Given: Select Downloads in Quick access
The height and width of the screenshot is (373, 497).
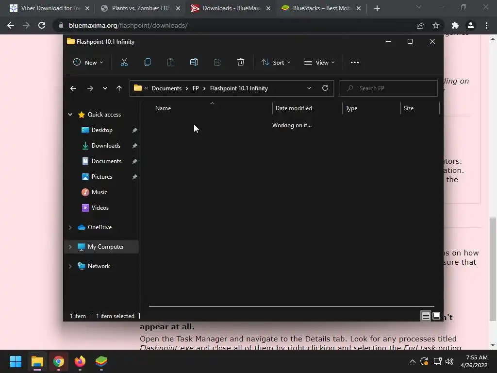Looking at the screenshot, I should pyautogui.click(x=106, y=146).
